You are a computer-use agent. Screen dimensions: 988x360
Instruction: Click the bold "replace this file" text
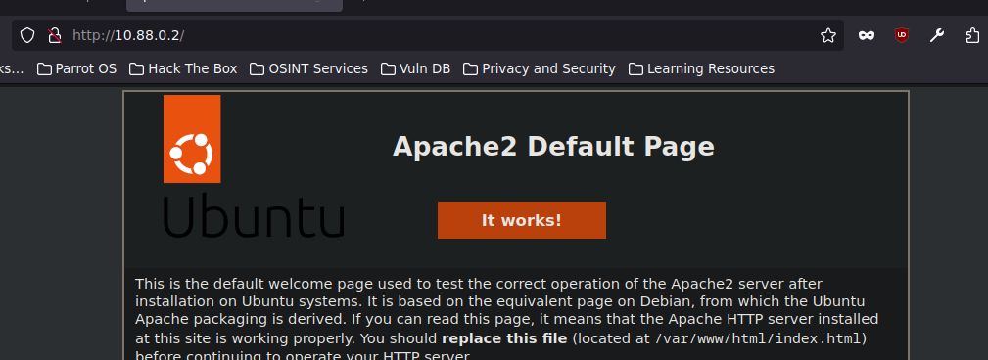[504, 338]
